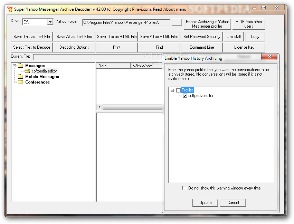Click the Copy button
Viewport: 294px width, 224px height.
tap(255, 37)
